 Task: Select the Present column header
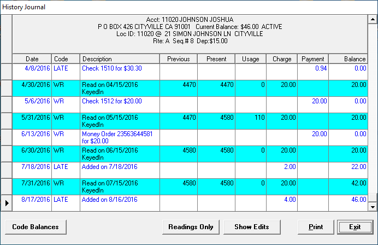[x=216, y=59]
